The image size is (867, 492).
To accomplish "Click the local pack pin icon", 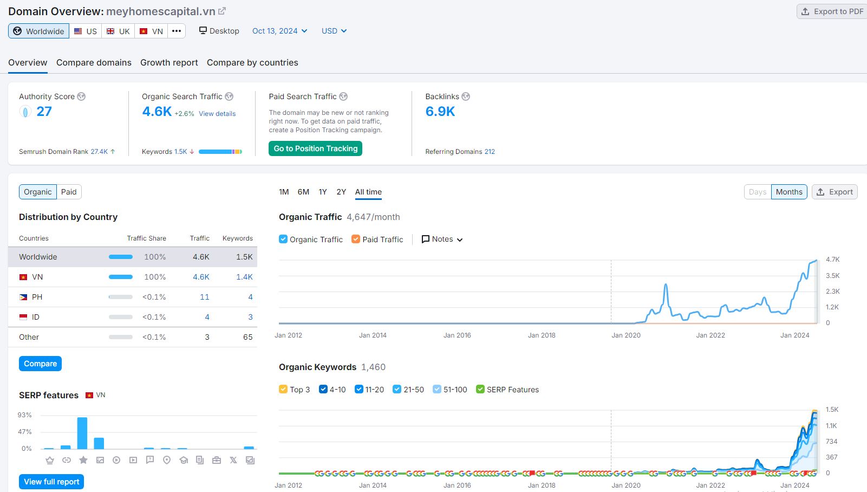I will coord(167,460).
